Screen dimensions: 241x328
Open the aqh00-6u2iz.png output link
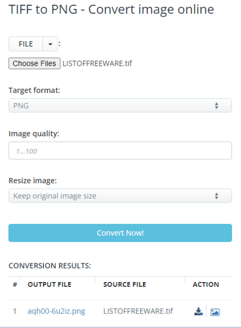[x=56, y=311]
